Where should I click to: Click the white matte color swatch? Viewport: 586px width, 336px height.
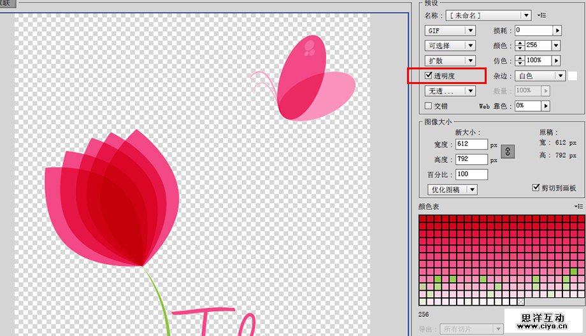pyautogui.click(x=573, y=76)
